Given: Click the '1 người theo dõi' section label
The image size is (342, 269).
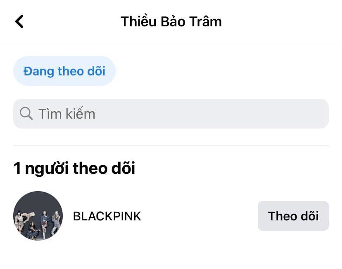Looking at the screenshot, I should point(74,168).
